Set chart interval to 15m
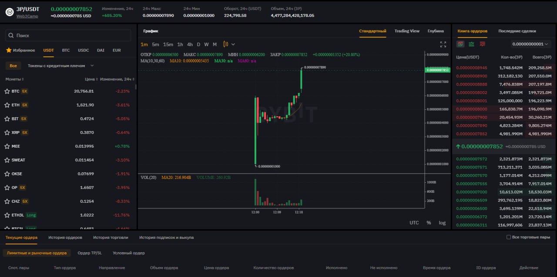557x277 pixels. [168, 44]
